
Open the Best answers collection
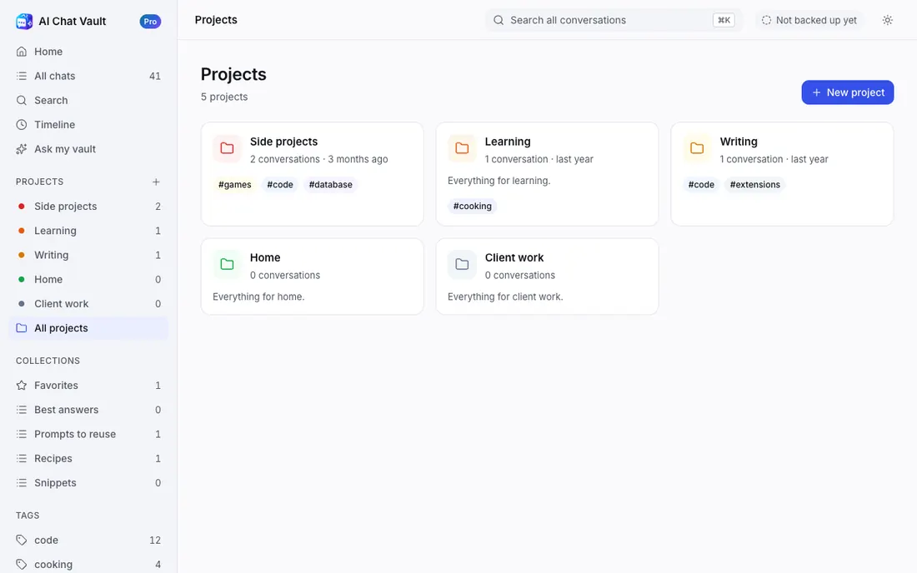[88, 410]
